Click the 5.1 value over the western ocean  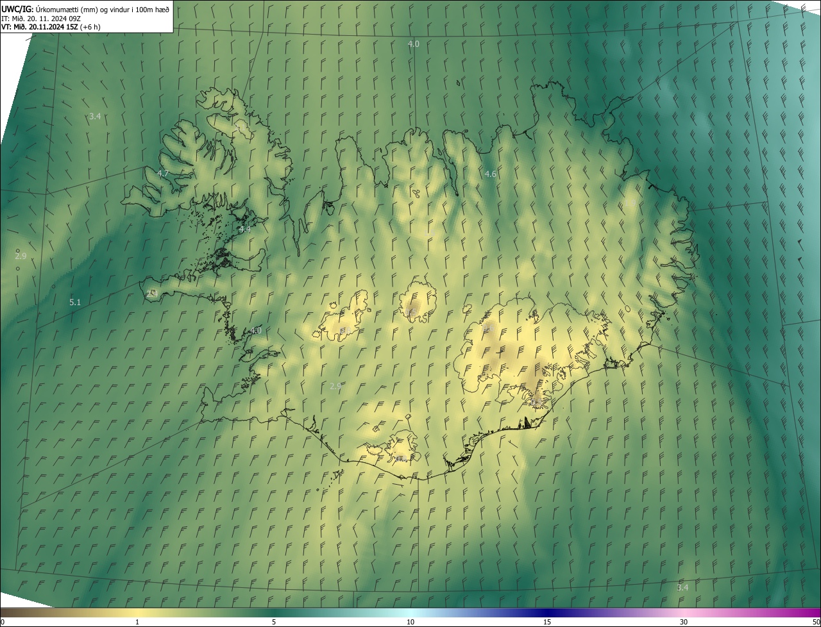tap(75, 302)
